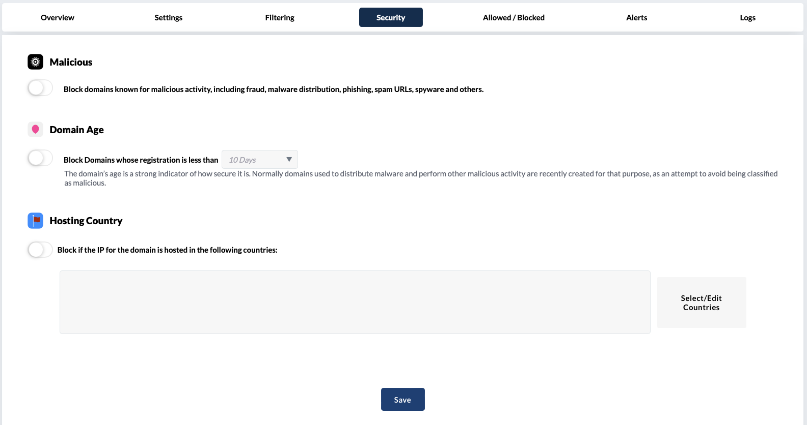Image resolution: width=807 pixels, height=425 pixels.
Task: Click the Hosting Country heading text
Action: pos(86,221)
